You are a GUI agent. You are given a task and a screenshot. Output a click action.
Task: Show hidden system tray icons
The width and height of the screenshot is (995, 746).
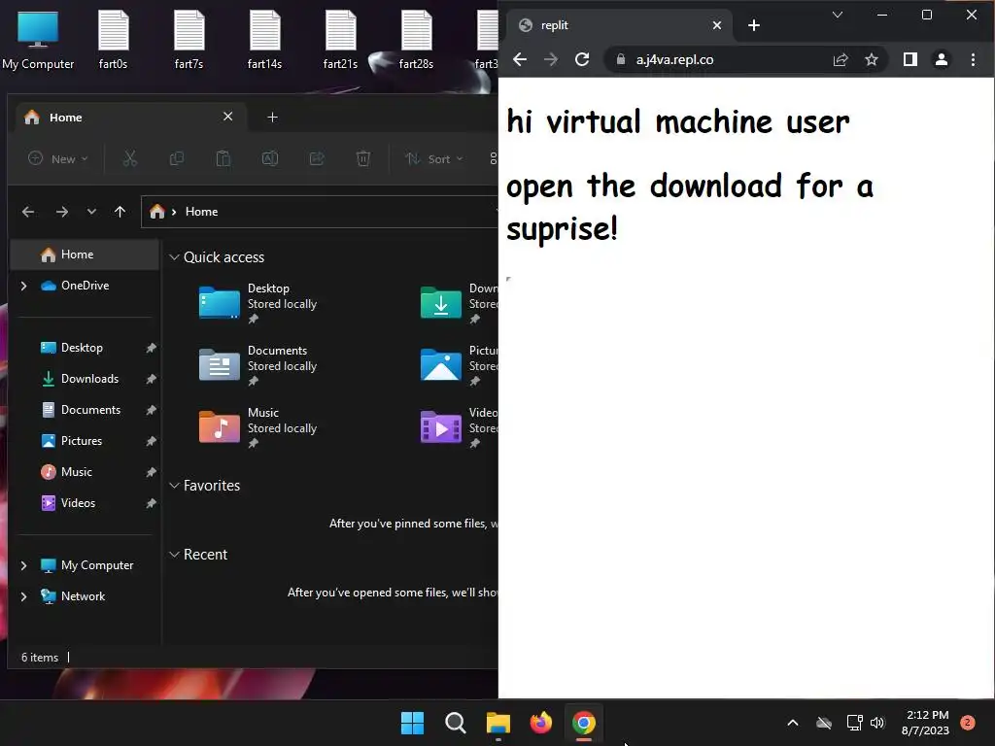[x=793, y=723]
